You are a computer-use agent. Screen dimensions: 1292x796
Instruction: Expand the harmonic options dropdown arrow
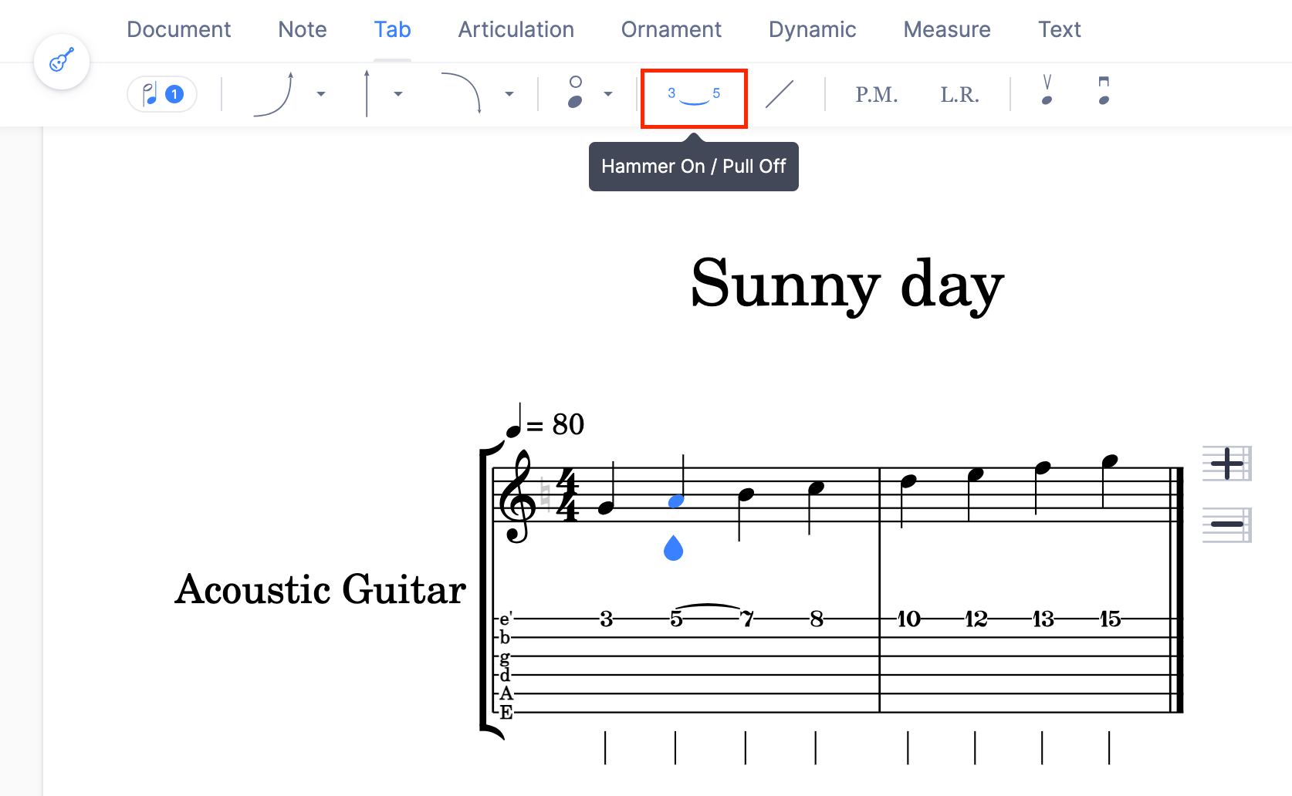click(x=608, y=94)
